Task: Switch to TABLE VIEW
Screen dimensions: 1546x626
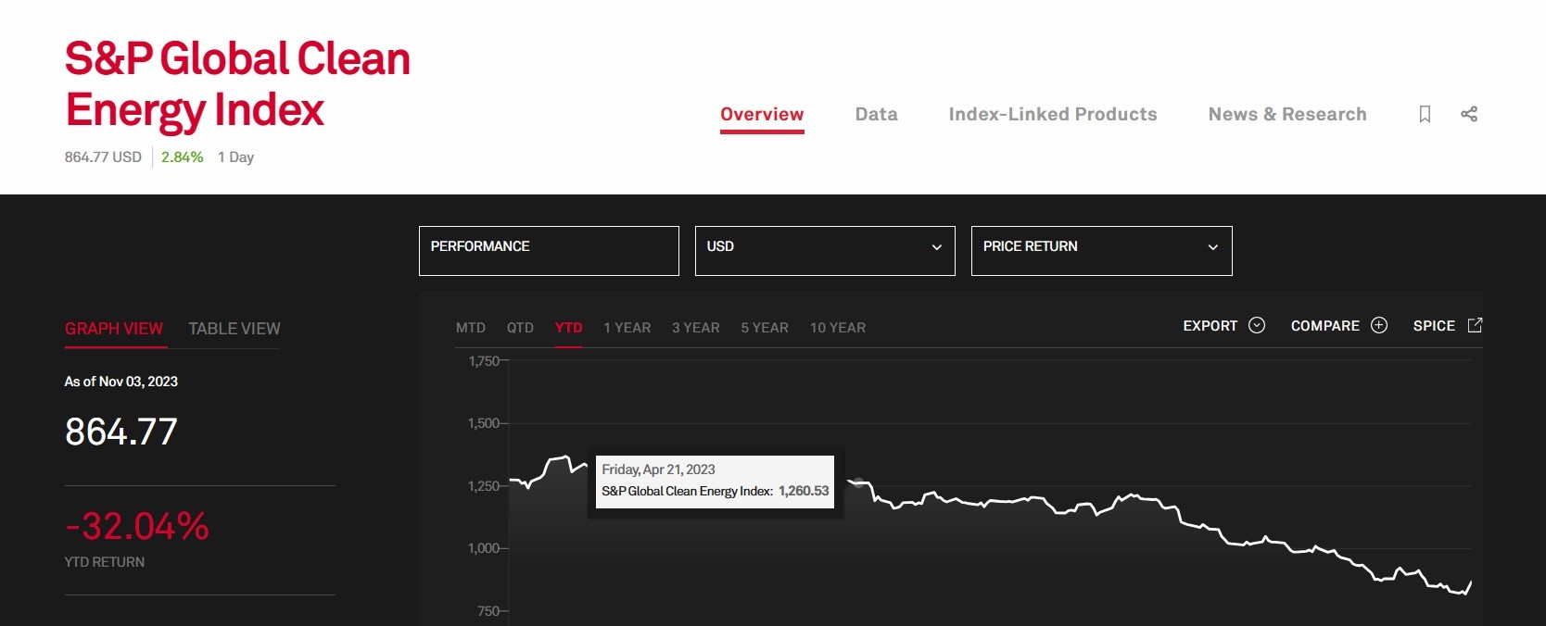Action: 234,329
